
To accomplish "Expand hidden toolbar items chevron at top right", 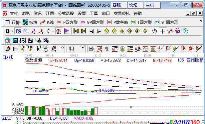I will [x=201, y=21].
